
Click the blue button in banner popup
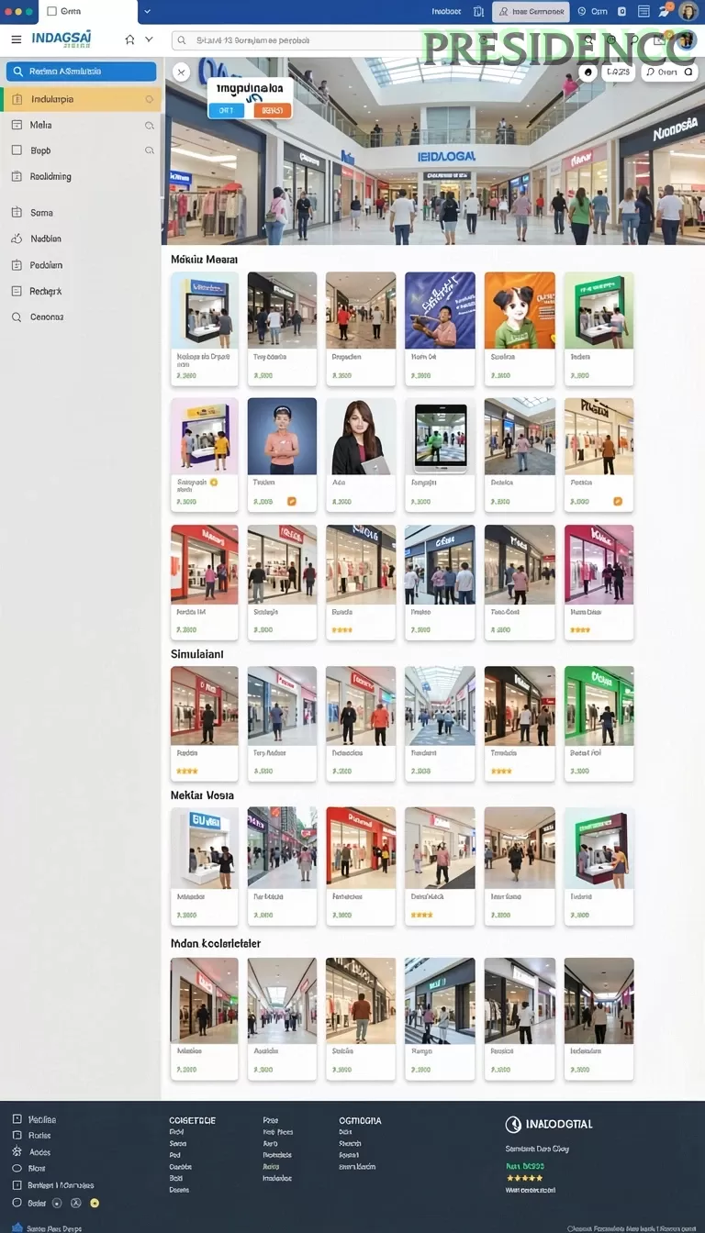227,110
